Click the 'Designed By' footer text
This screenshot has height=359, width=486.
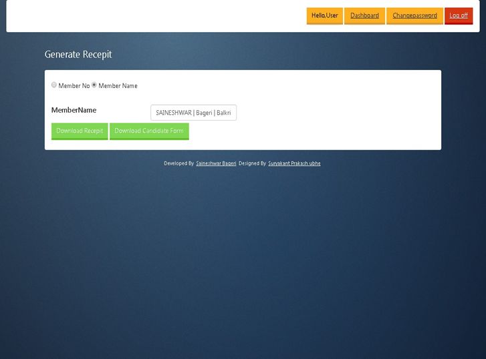click(x=252, y=163)
